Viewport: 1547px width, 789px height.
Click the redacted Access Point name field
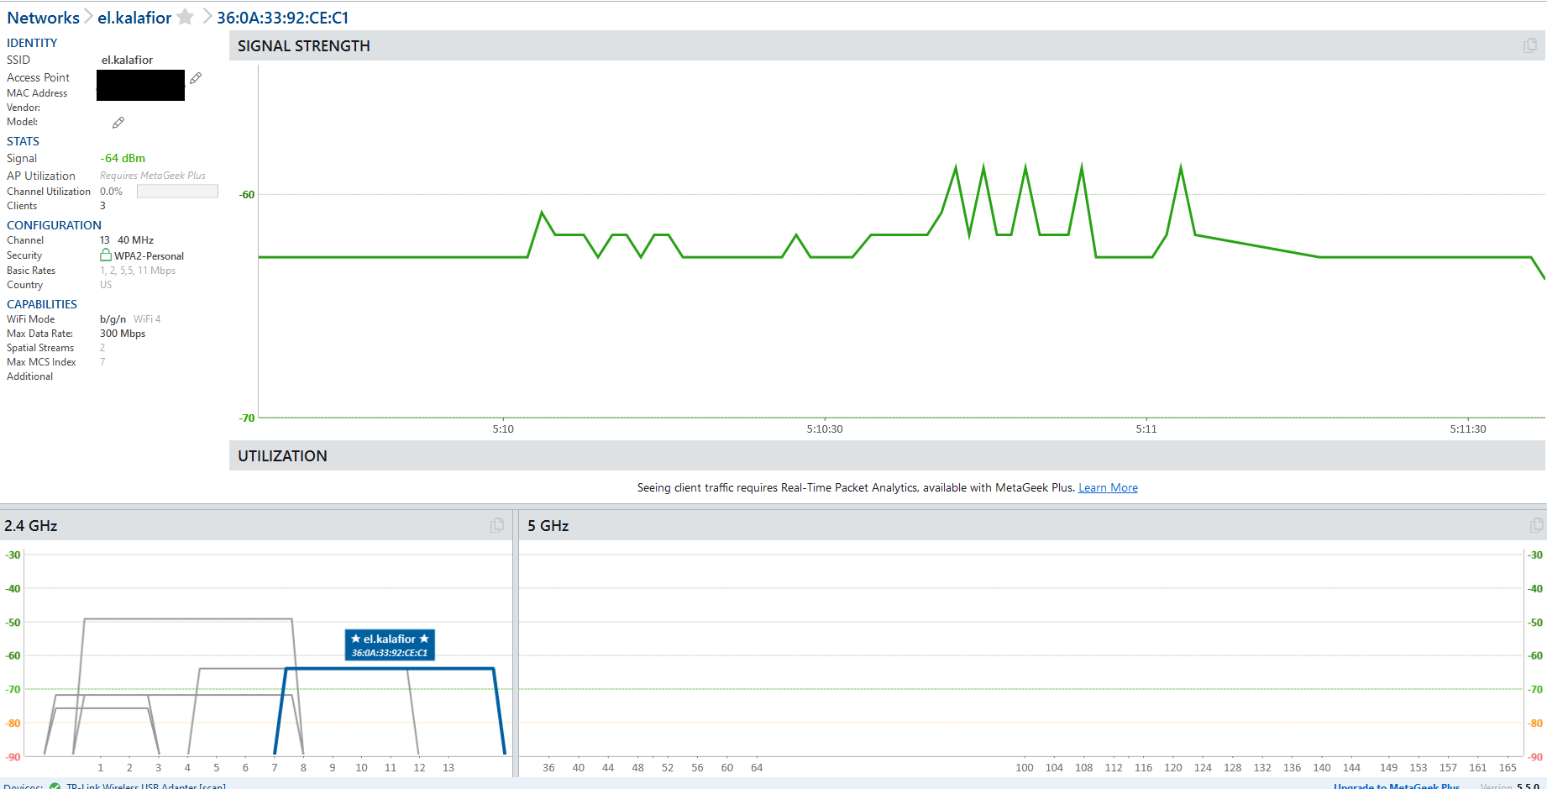(x=140, y=85)
